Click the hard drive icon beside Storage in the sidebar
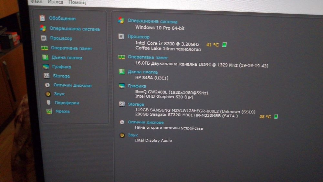 click(x=47, y=76)
